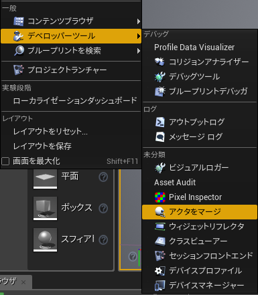Click the デバイスプロファイル menu text
Viewport: 258px width, 295px height.
(206, 271)
